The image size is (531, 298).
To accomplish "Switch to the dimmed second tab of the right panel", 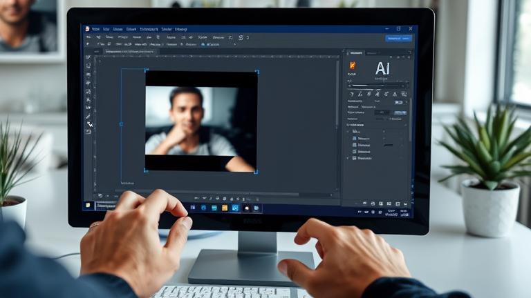I will (x=372, y=53).
